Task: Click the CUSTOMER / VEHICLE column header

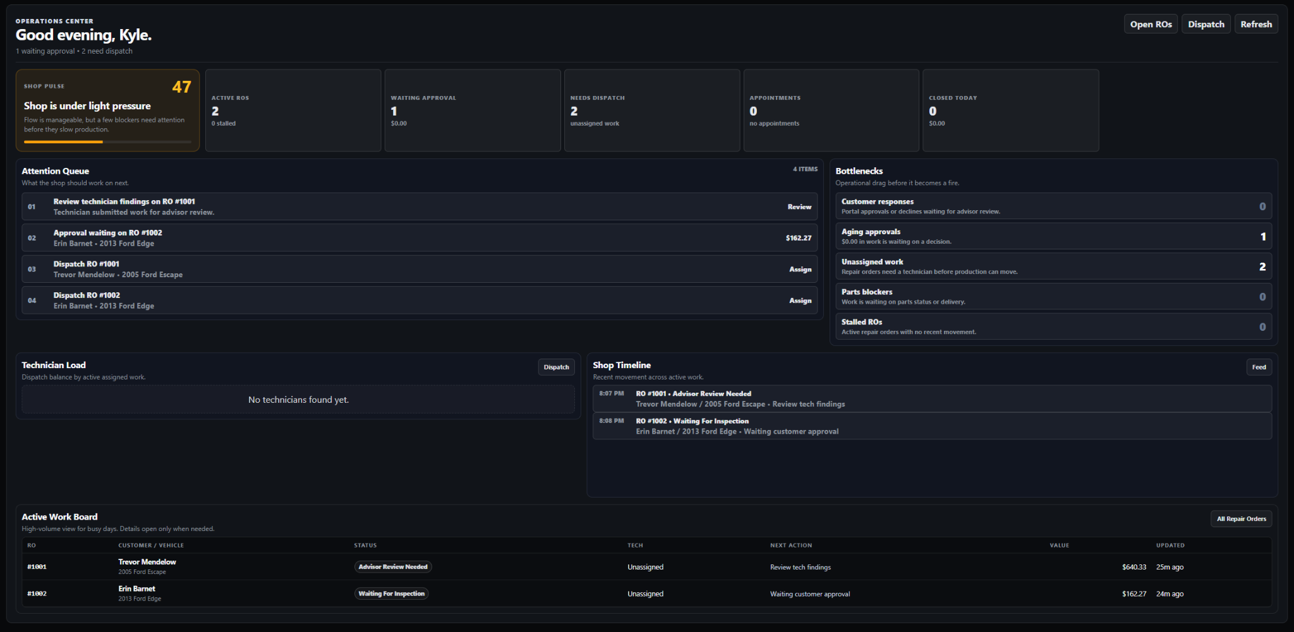Action: [x=151, y=546]
